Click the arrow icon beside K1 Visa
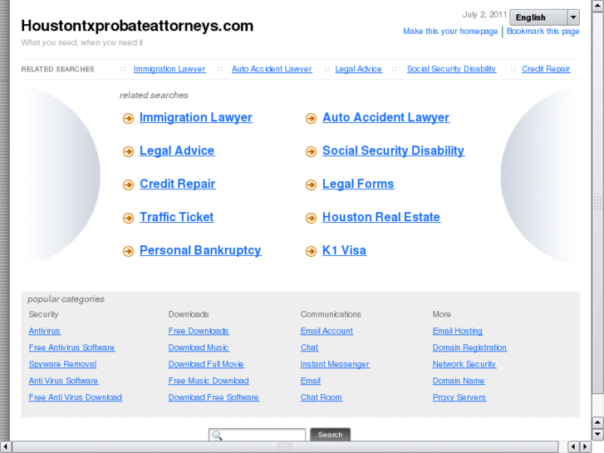Viewport: 604px width, 453px height. [x=311, y=251]
